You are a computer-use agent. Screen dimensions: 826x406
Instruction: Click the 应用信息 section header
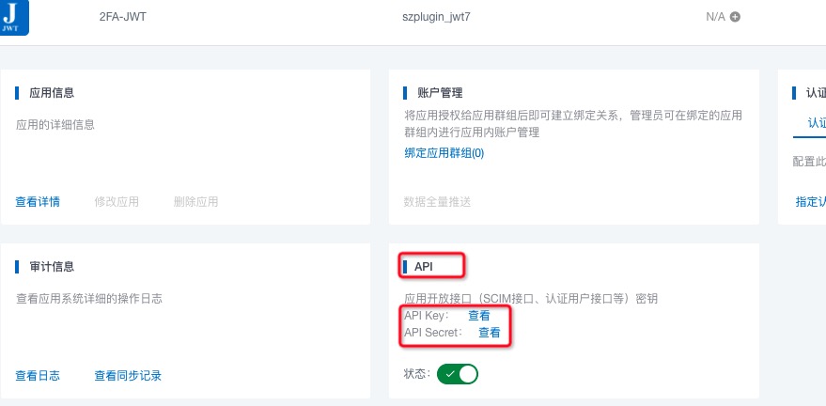[52, 93]
